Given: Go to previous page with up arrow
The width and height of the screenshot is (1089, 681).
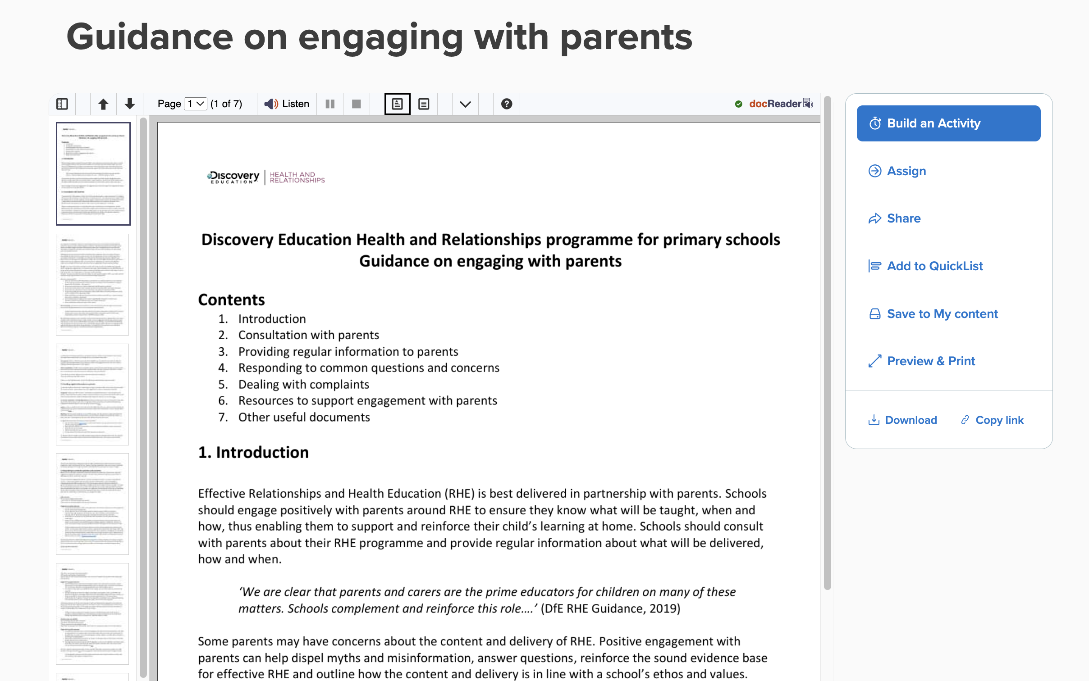Looking at the screenshot, I should (x=103, y=104).
